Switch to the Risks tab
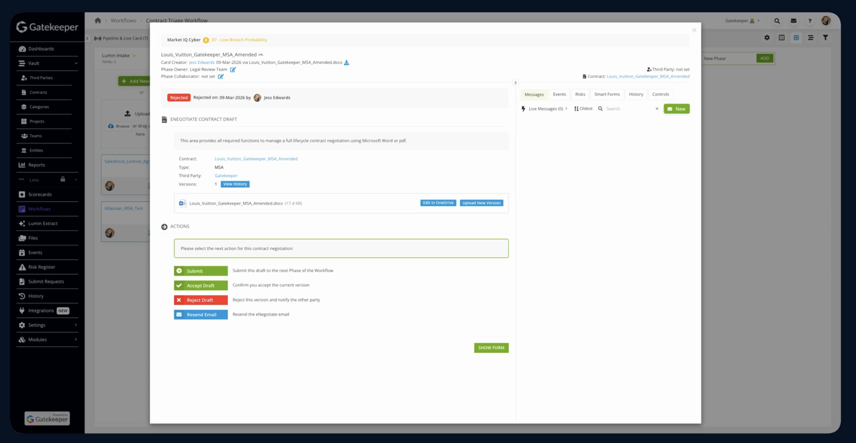 click(580, 94)
